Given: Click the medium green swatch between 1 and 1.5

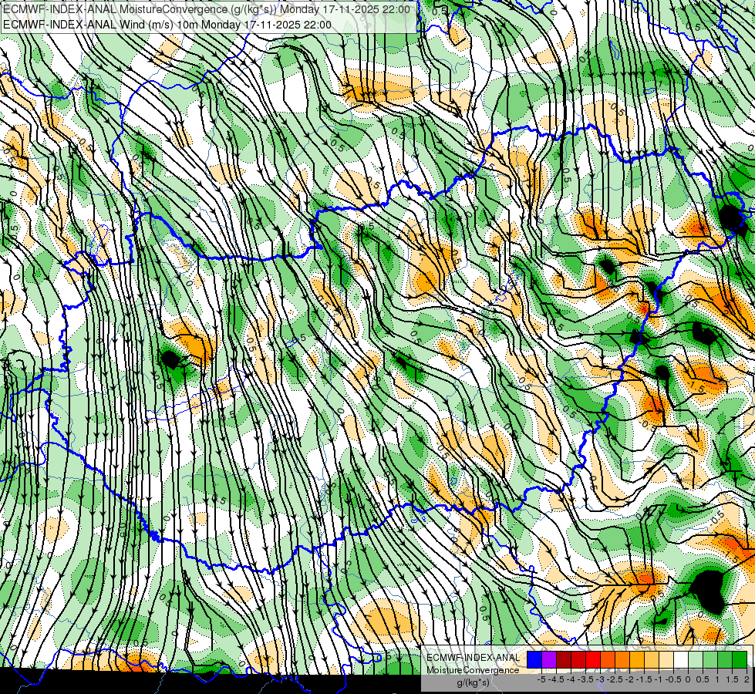Looking at the screenshot, I should tap(725, 659).
